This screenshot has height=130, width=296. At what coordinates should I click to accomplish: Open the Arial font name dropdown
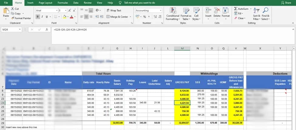click(56, 10)
